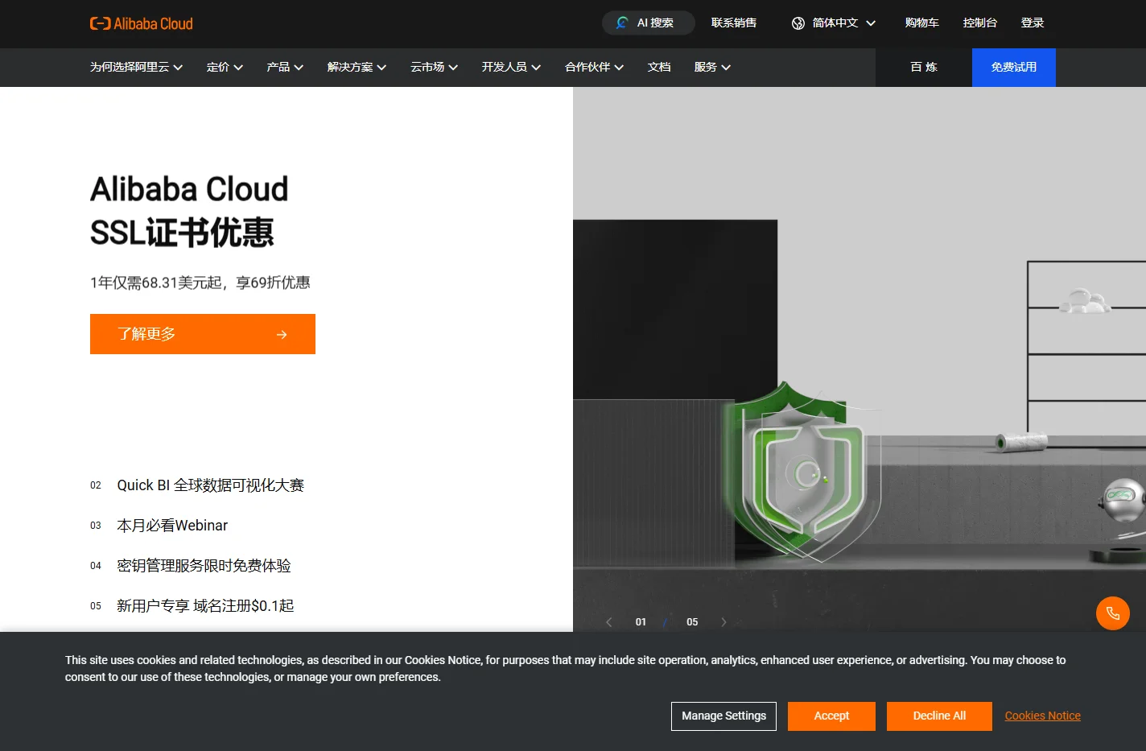Select slide 05 新用户专享 域名注册$0.1起

[192, 606]
